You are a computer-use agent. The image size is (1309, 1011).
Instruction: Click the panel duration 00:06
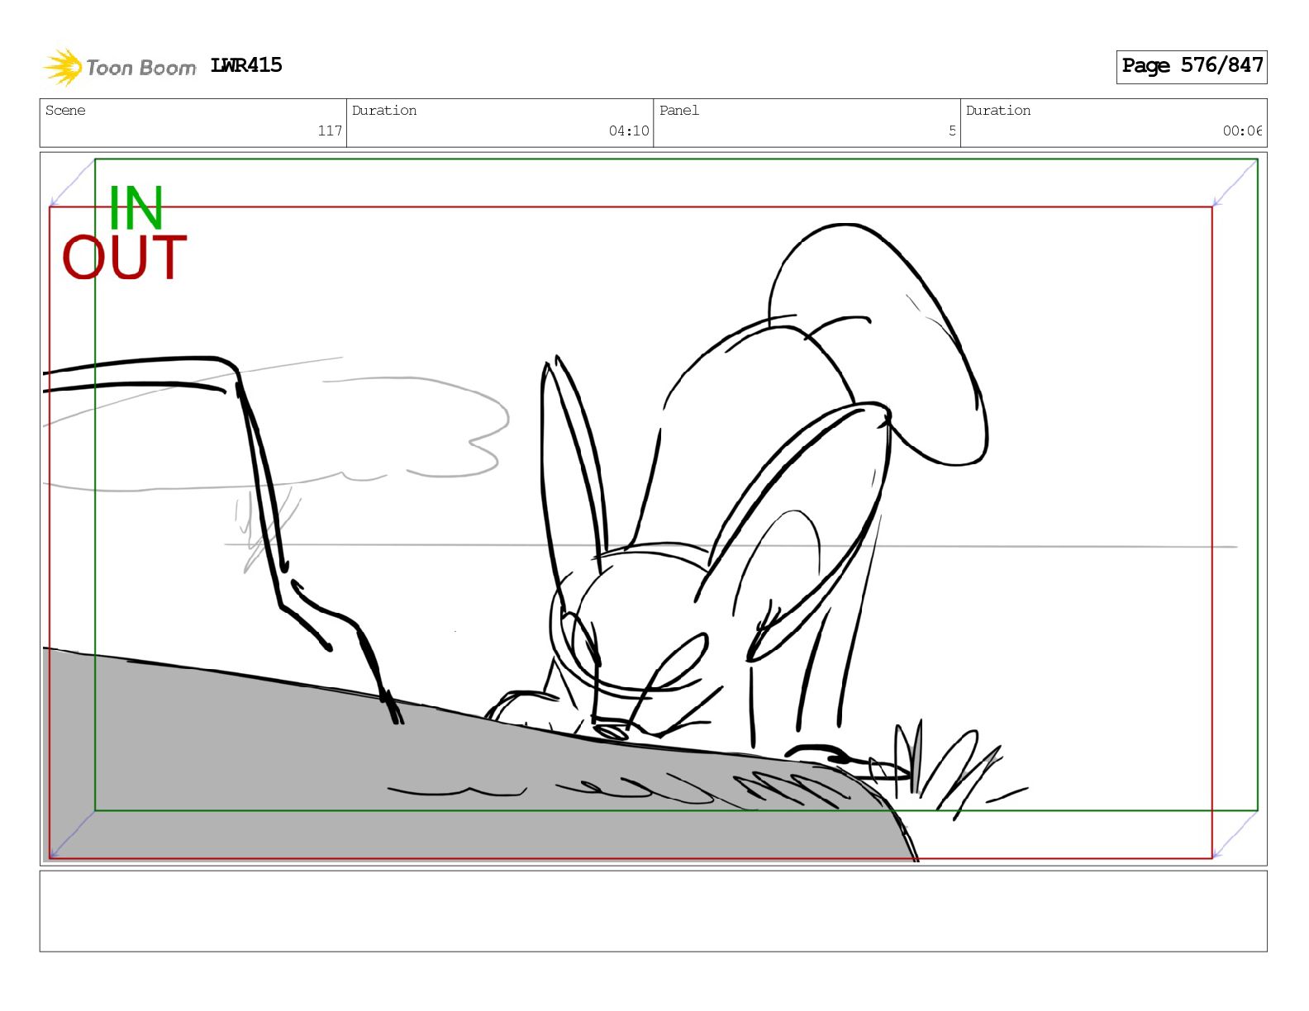tap(1242, 131)
